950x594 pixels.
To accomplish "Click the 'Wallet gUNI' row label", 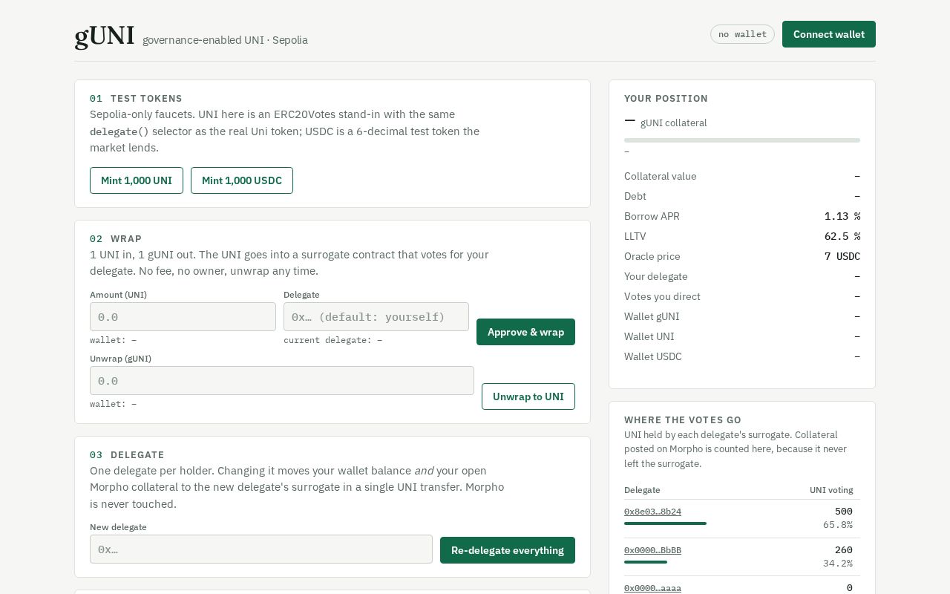I will 652,316.
